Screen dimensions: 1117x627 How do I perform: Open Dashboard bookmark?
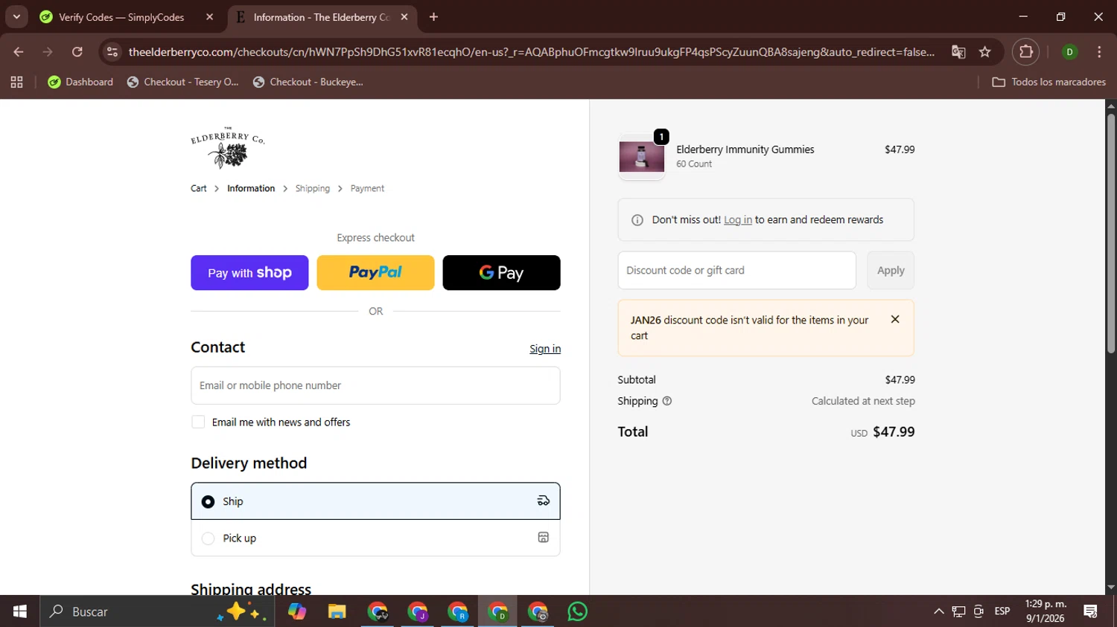click(80, 82)
